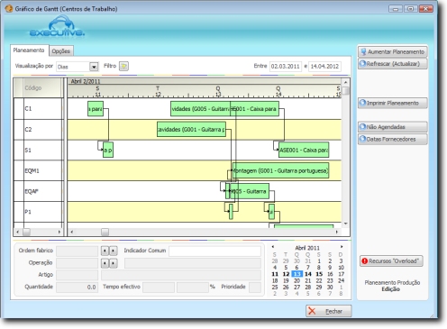Click Refrescar (Actualizar) button

click(392, 64)
